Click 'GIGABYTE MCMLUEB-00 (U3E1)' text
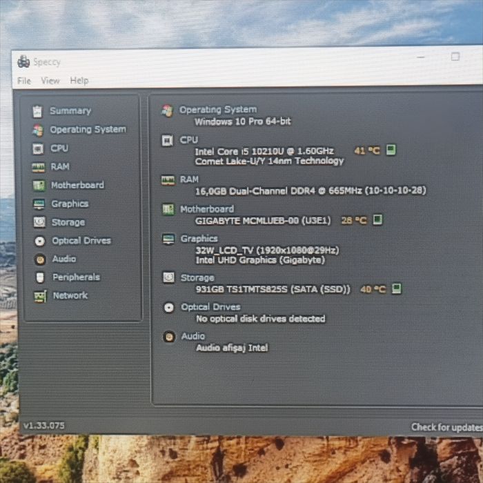This screenshot has width=483, height=483. click(x=263, y=221)
